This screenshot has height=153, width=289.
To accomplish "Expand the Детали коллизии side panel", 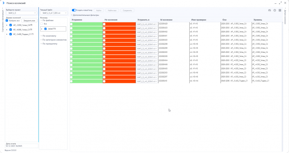I will point(285,9).
